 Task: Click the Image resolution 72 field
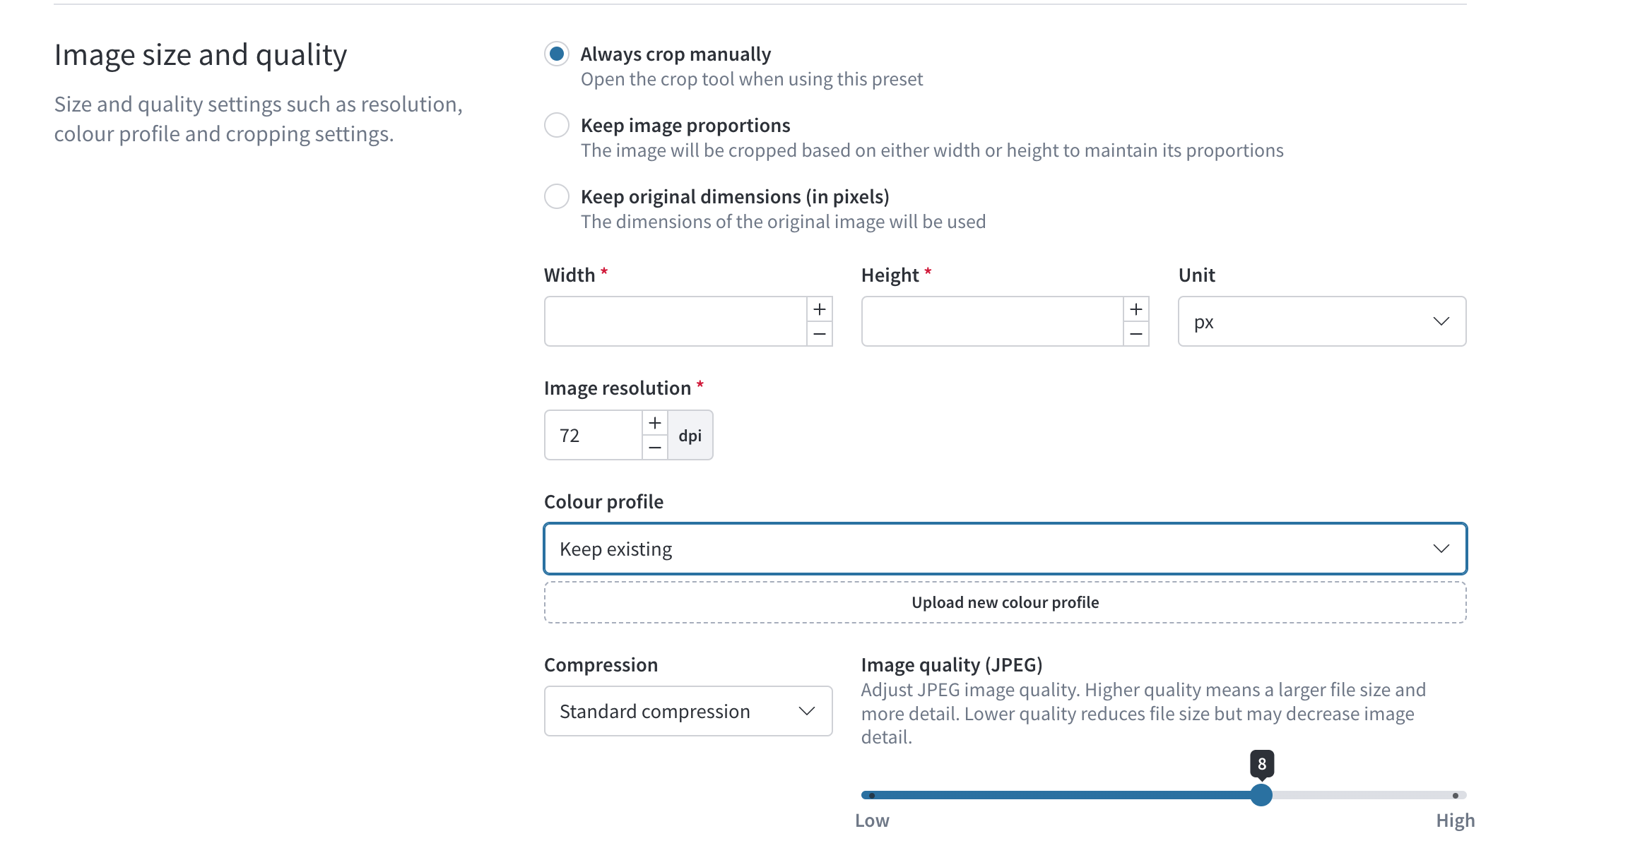pyautogui.click(x=594, y=435)
